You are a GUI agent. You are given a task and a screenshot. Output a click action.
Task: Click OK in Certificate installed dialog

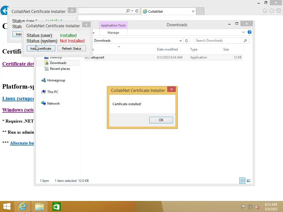(161, 120)
